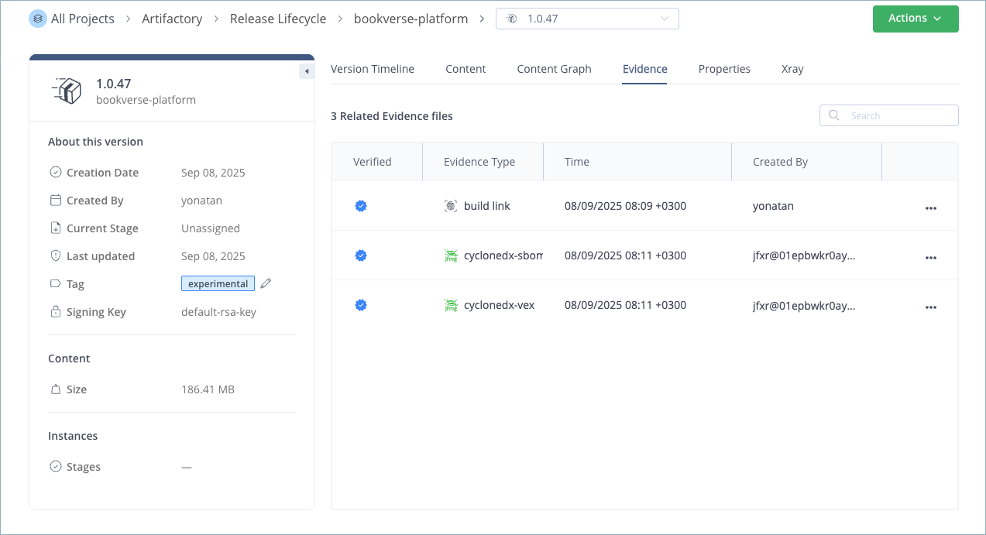986x535 pixels.
Task: Switch to the Properties tab
Action: 724,69
